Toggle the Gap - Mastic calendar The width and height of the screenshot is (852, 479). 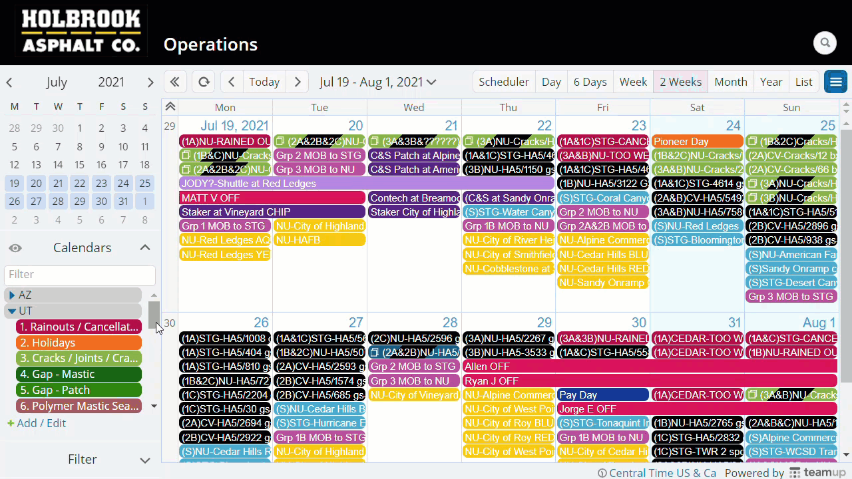click(x=79, y=374)
